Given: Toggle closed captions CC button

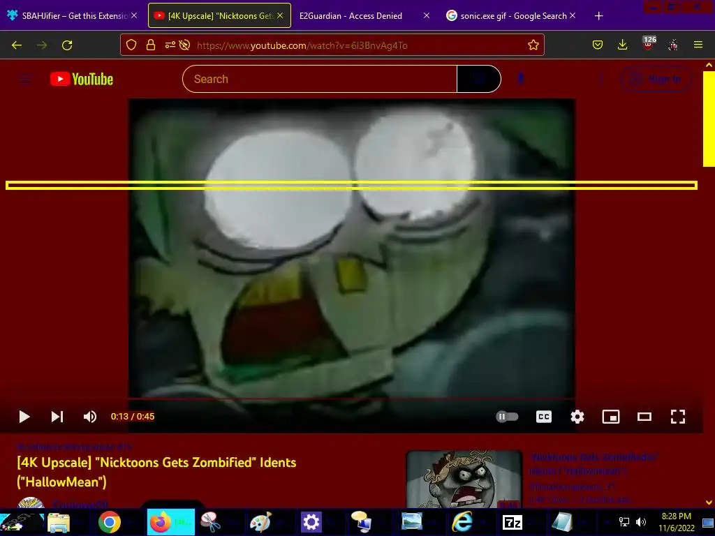Looking at the screenshot, I should 544,417.
